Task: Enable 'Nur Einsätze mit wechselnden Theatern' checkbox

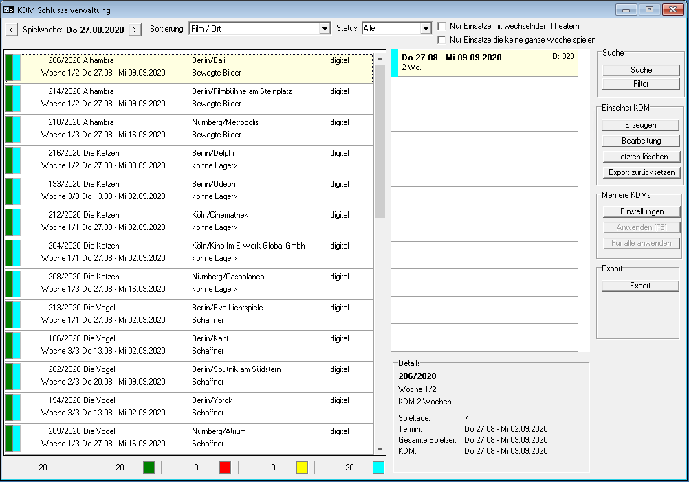Action: click(442, 26)
